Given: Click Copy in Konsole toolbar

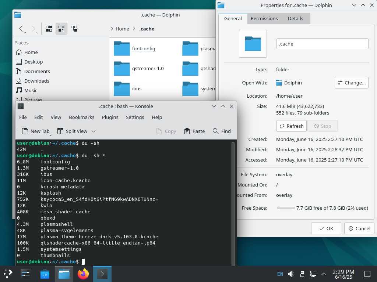Looking at the screenshot, I should [x=166, y=131].
